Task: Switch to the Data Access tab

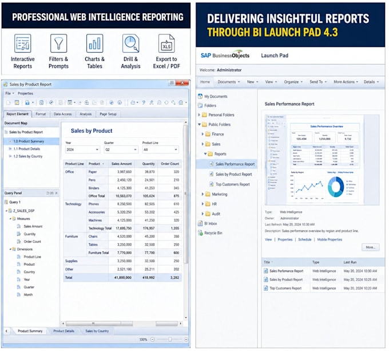Action: pos(63,114)
